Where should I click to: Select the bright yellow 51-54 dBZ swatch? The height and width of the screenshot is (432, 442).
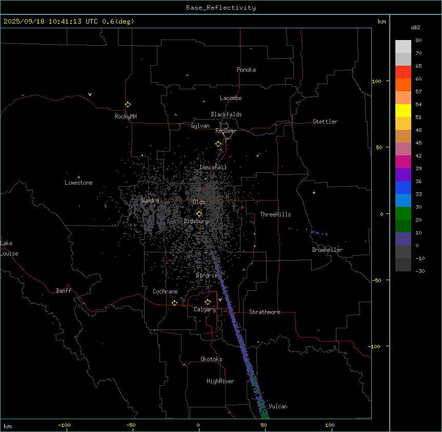pos(403,111)
